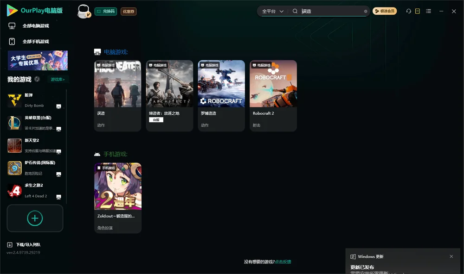Click the 新天堂2 game icon
This screenshot has height=274, width=464.
14,145
